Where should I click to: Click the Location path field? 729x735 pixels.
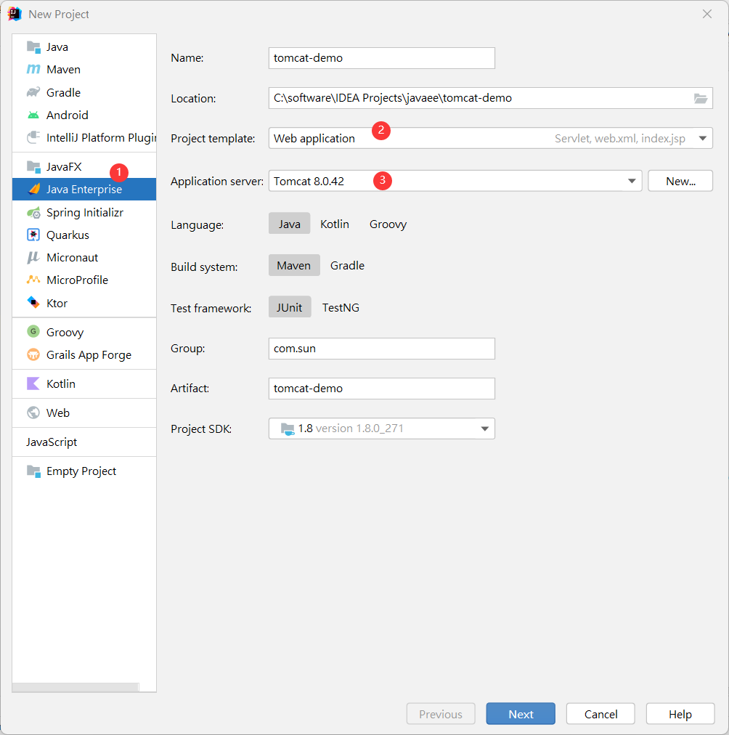pos(491,98)
